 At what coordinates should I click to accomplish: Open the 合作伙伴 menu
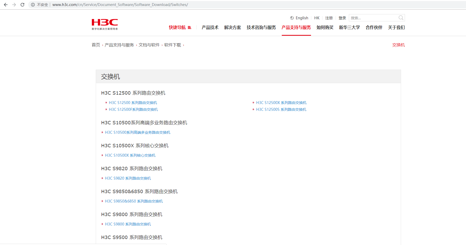(374, 27)
